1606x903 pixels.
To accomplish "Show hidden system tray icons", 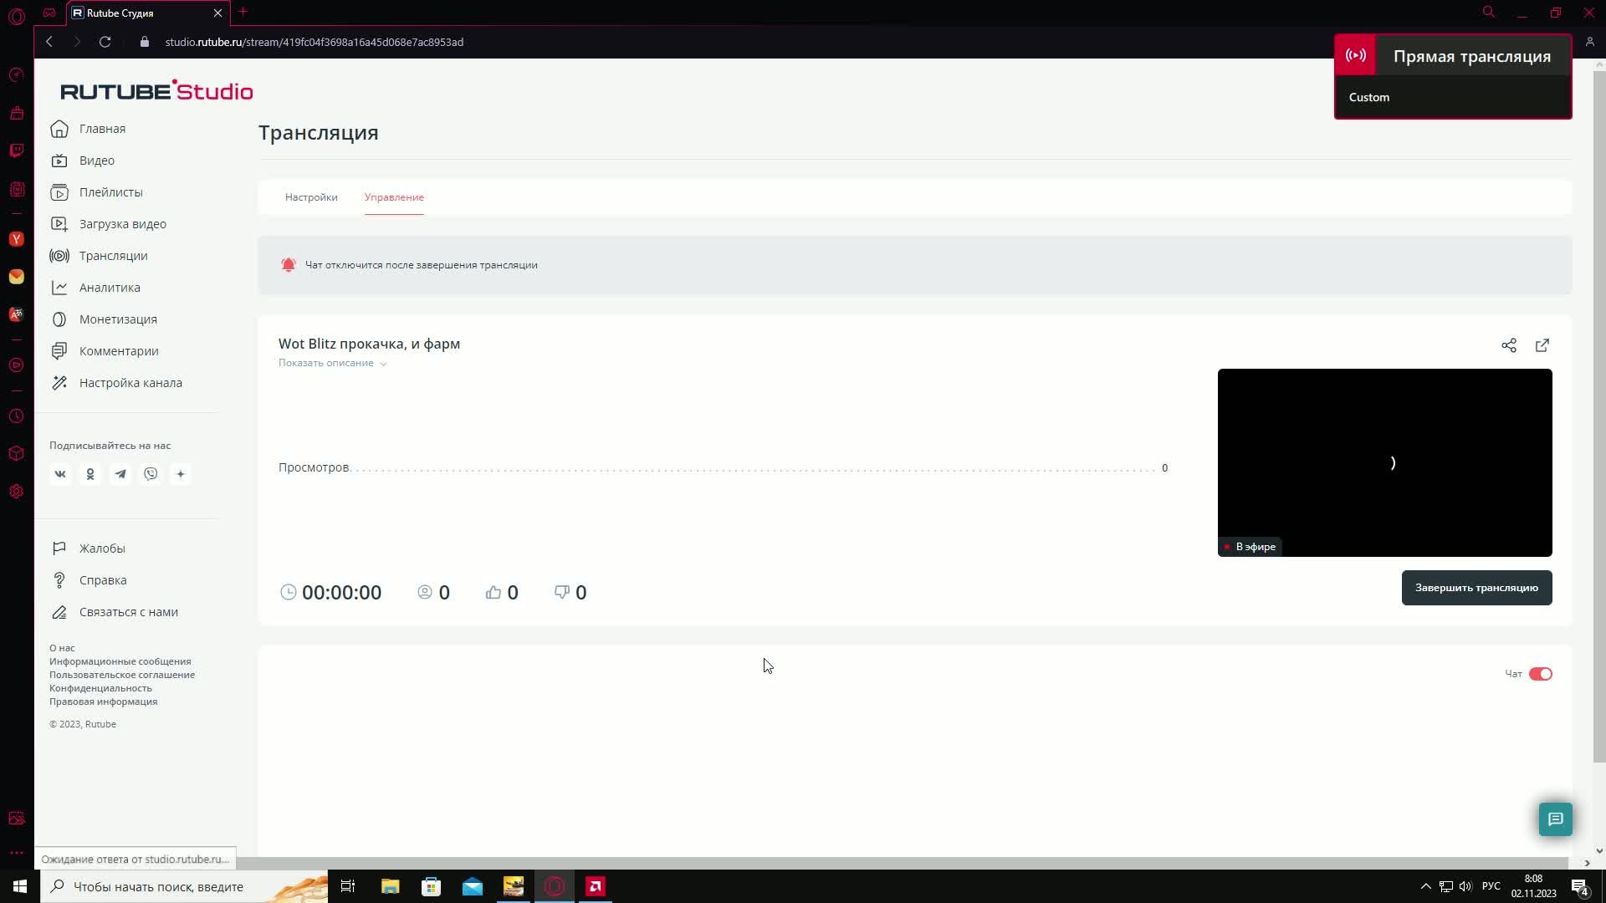I will click(x=1425, y=886).
